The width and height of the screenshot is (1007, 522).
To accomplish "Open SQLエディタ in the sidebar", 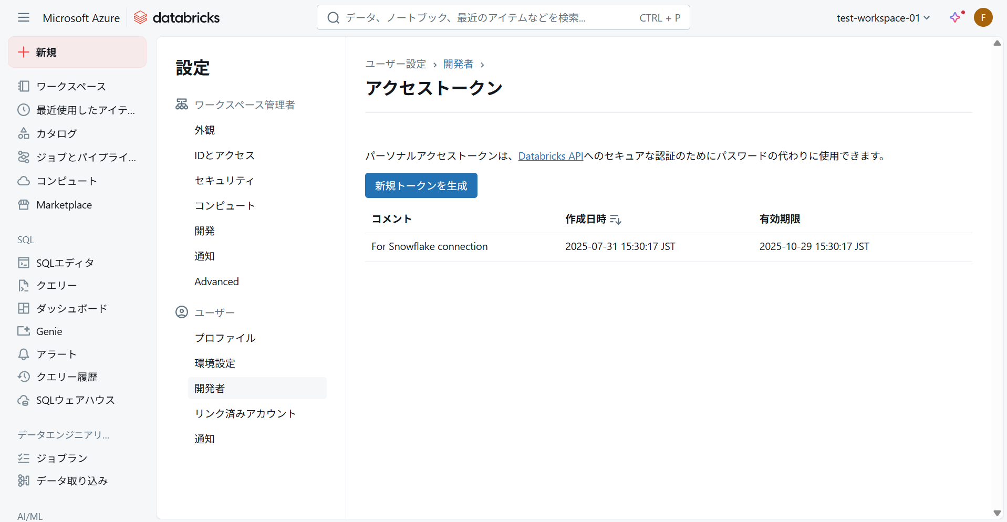I will tap(65, 263).
